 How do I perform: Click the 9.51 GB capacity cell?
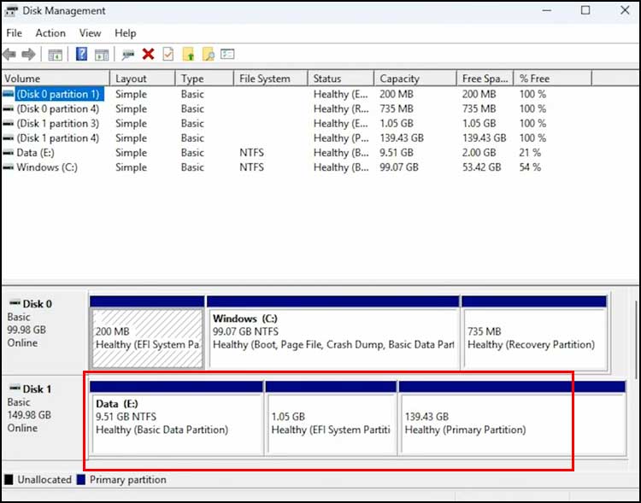tap(397, 153)
